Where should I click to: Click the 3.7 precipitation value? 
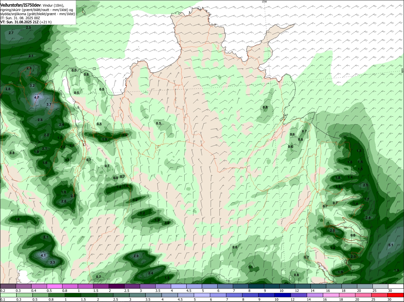[x=49, y=104]
